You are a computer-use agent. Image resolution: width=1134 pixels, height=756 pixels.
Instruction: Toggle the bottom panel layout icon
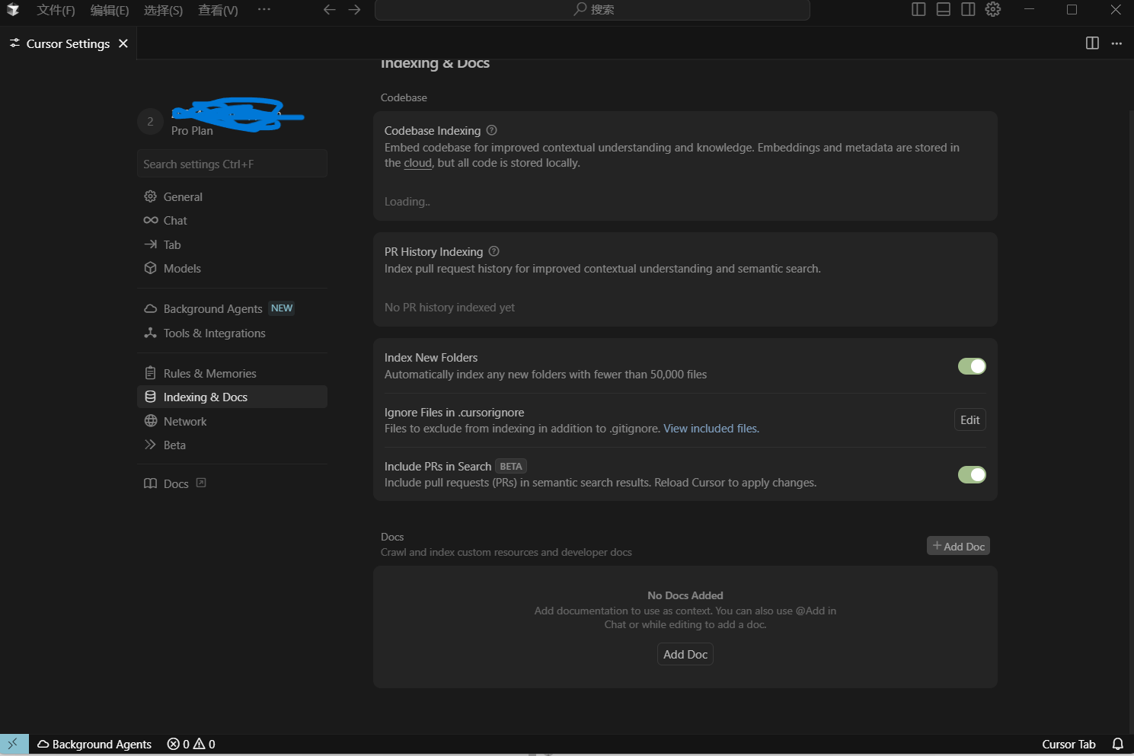(x=943, y=9)
